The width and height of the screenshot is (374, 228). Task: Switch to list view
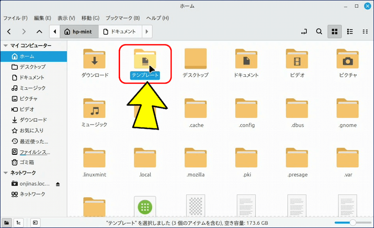pos(350,32)
